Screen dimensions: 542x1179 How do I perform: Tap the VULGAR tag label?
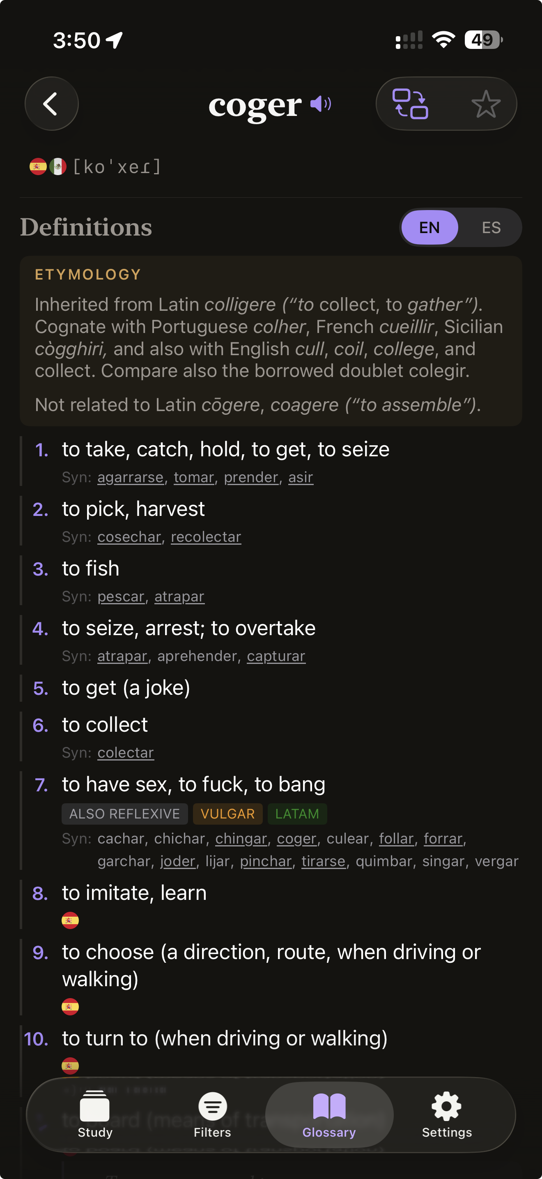pos(227,814)
